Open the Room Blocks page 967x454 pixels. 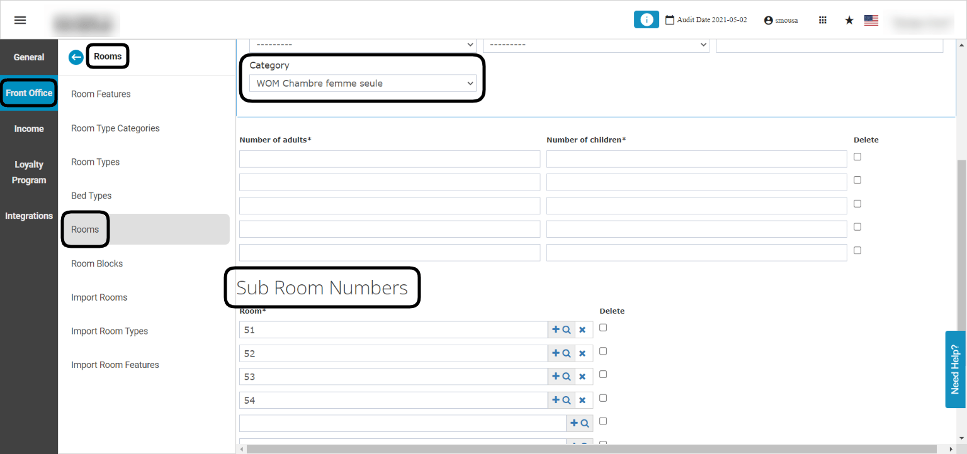coord(97,263)
